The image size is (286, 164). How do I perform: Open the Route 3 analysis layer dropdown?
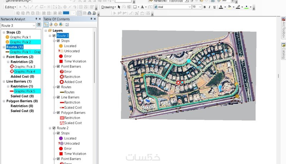click(x=34, y=26)
